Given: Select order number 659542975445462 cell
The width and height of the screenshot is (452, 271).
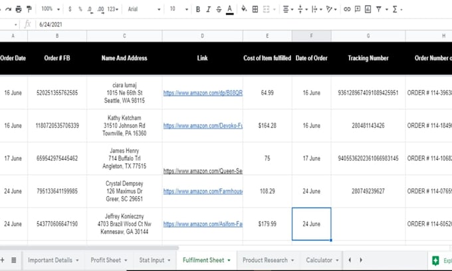Looking at the screenshot, I should click(x=57, y=158).
